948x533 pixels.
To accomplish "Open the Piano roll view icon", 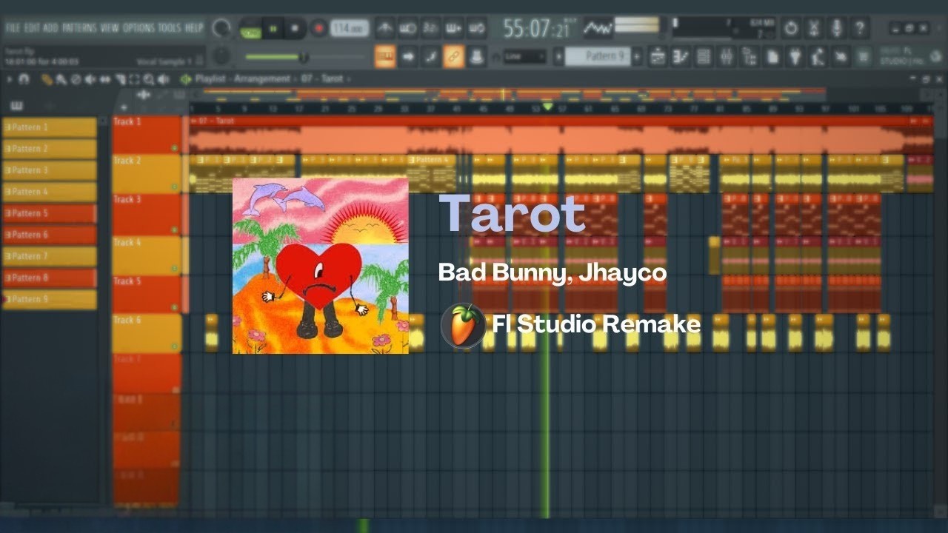I will pos(681,56).
